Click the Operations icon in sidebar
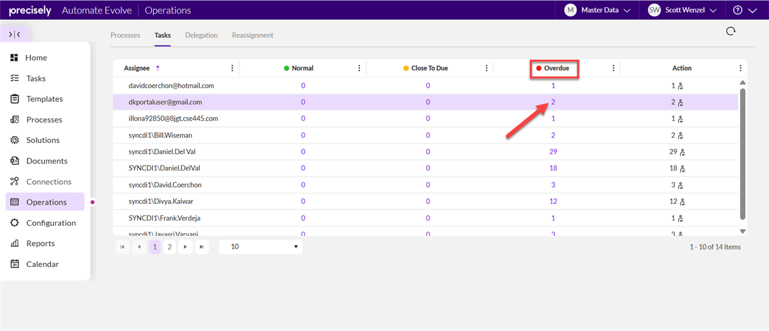 [14, 202]
